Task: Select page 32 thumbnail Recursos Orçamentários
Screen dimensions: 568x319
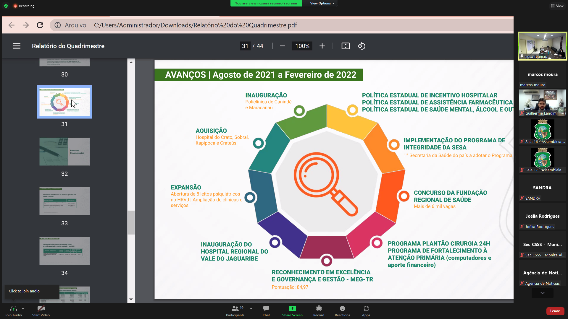Action: 64,152
